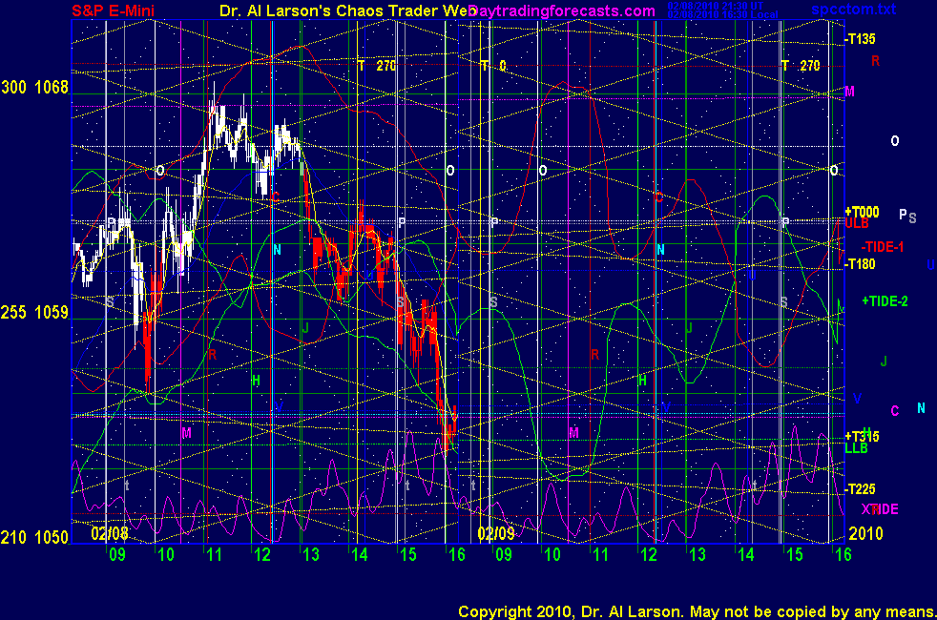937x620 pixels.
Task: Click the "-TIDE-1" legend label
Action: point(882,247)
